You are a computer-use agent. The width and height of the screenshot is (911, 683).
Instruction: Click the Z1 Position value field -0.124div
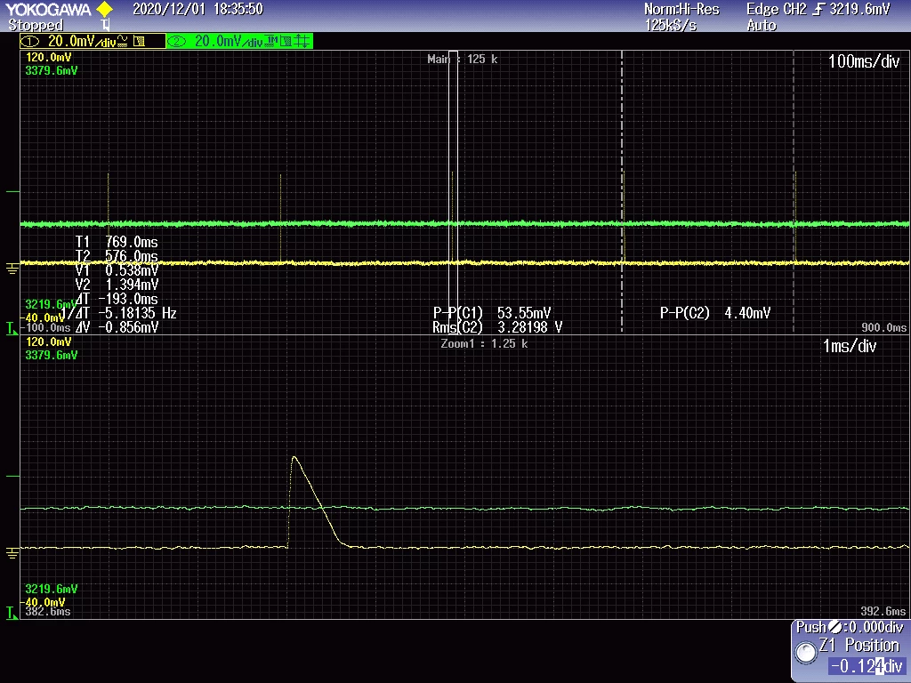[867, 665]
